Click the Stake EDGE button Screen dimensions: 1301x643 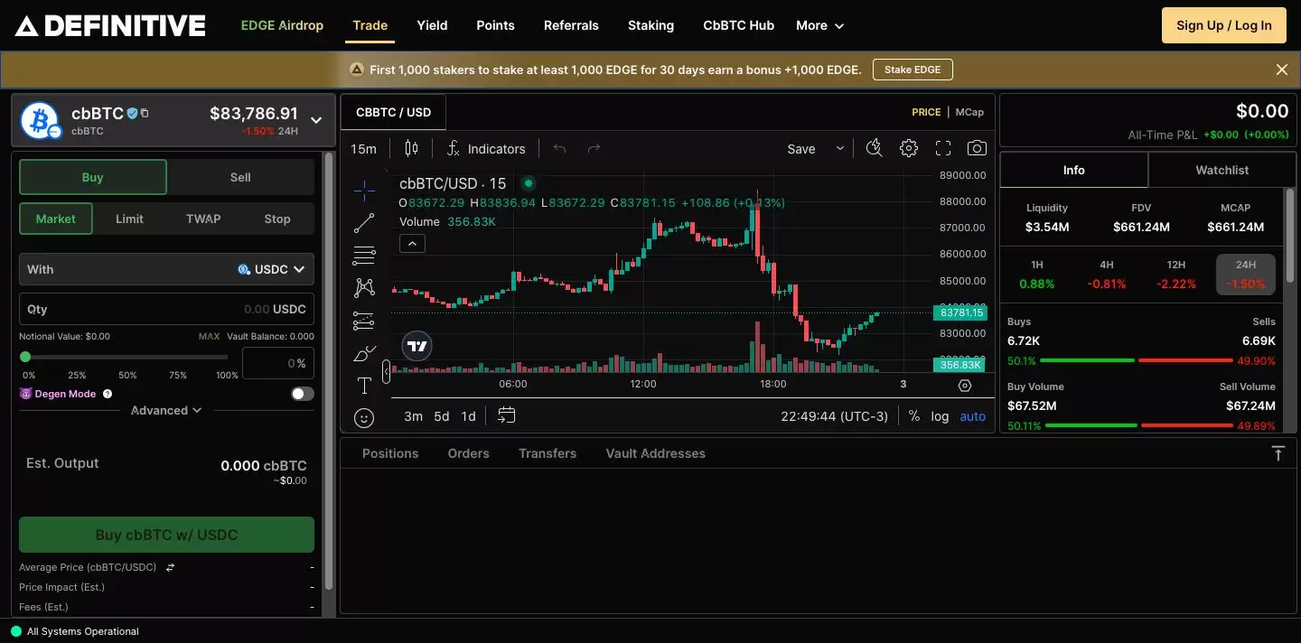(912, 70)
